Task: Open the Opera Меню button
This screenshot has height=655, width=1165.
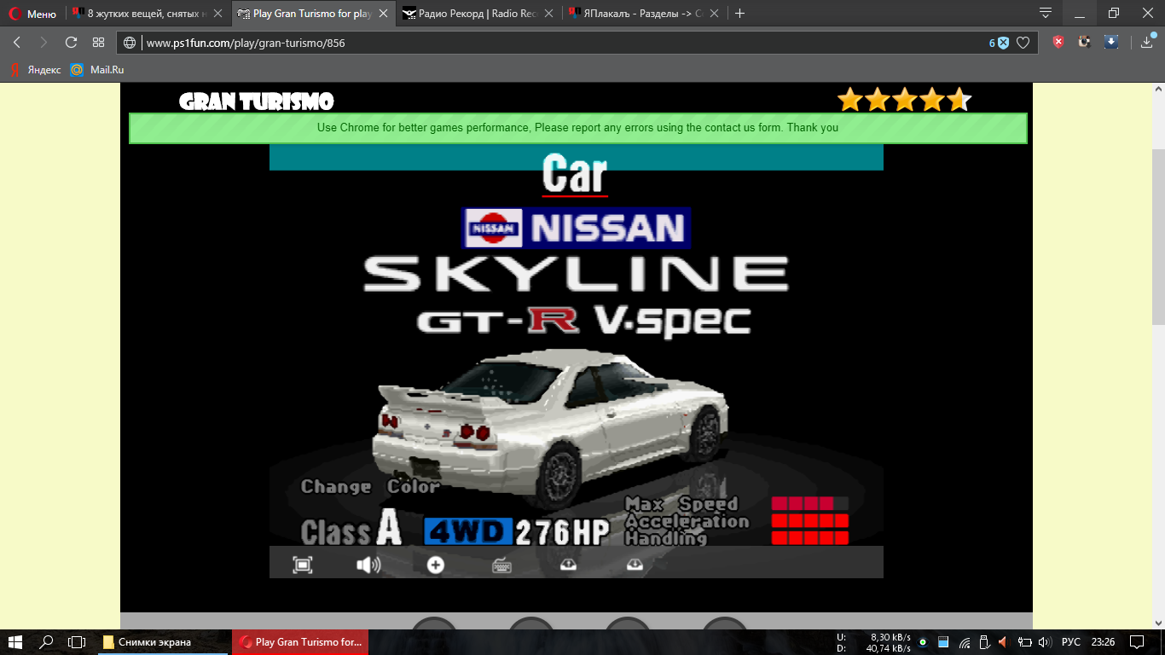Action: click(x=32, y=14)
